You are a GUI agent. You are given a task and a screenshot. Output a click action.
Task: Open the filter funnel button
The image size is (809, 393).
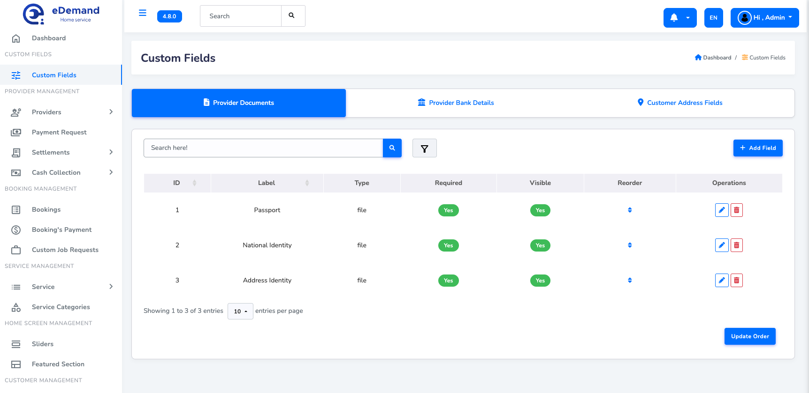(425, 148)
